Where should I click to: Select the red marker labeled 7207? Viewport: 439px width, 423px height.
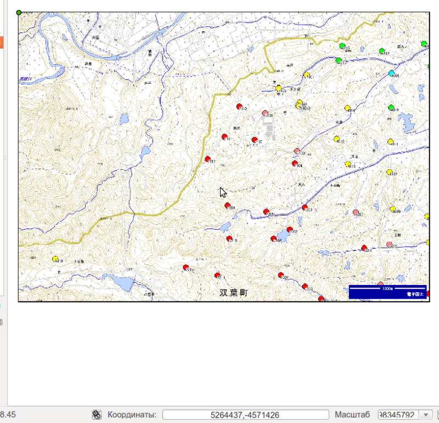click(281, 276)
